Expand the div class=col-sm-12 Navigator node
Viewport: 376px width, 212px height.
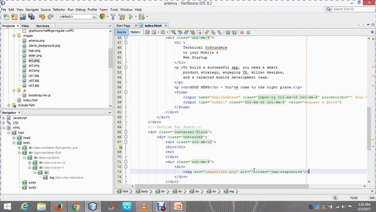coord(30,163)
